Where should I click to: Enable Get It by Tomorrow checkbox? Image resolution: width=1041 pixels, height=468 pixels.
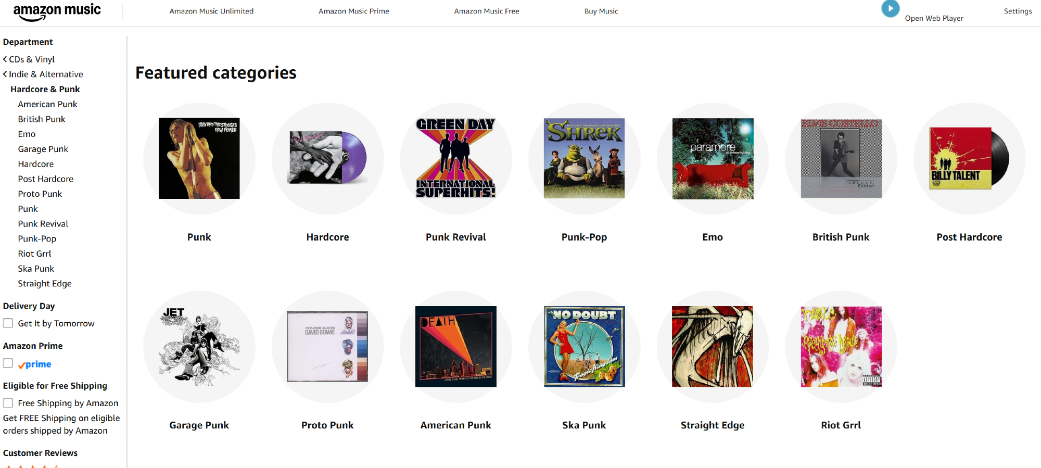pos(8,323)
